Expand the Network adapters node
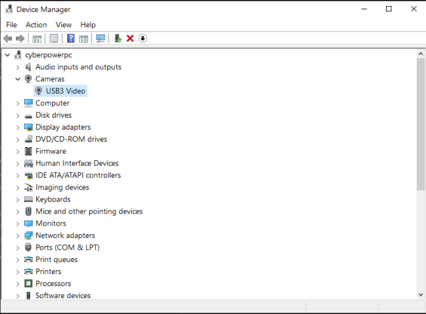Screen dimensions: 426x314 (x=18, y=235)
